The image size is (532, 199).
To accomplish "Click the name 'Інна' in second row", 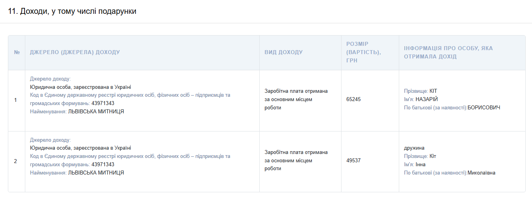I will 421,165.
